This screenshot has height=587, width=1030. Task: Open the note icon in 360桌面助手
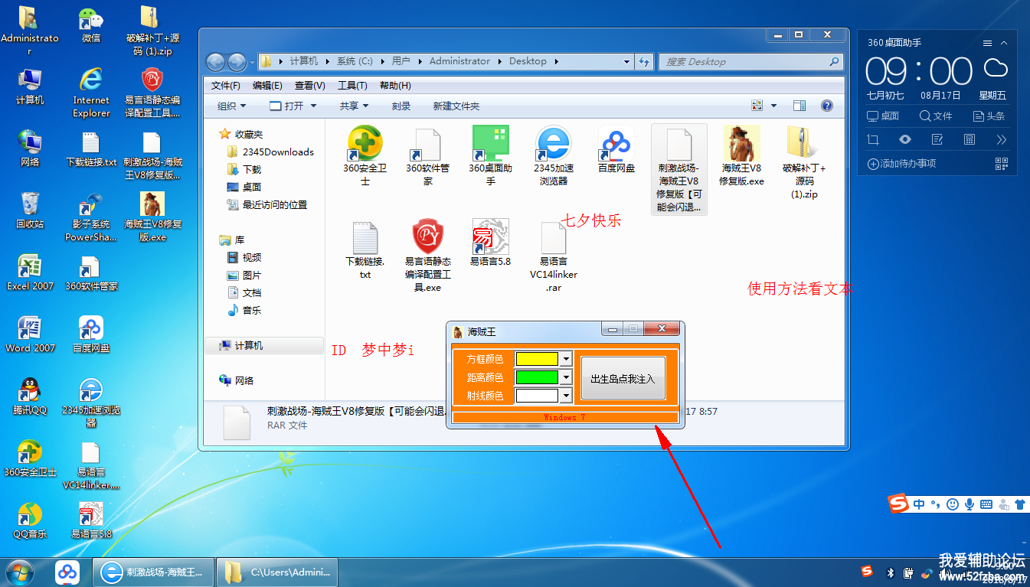point(937,139)
